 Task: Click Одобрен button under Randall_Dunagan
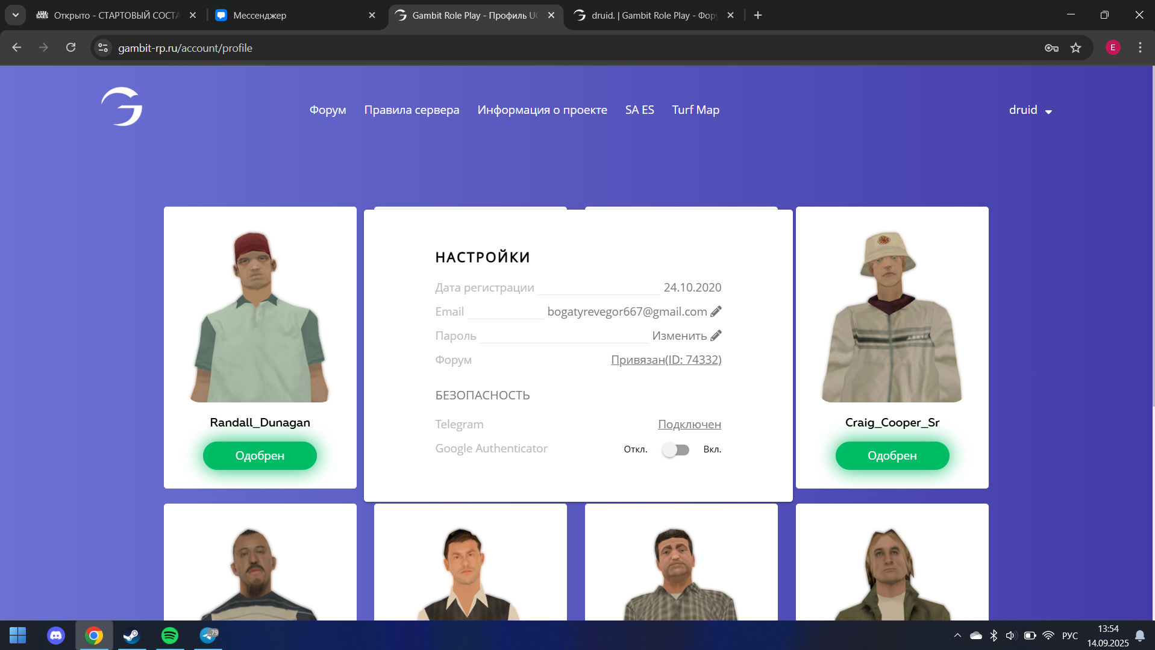(x=260, y=455)
